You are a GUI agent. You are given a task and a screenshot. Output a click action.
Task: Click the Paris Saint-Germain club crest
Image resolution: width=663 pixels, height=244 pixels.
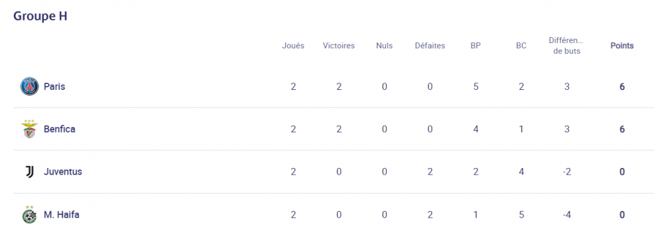30,87
